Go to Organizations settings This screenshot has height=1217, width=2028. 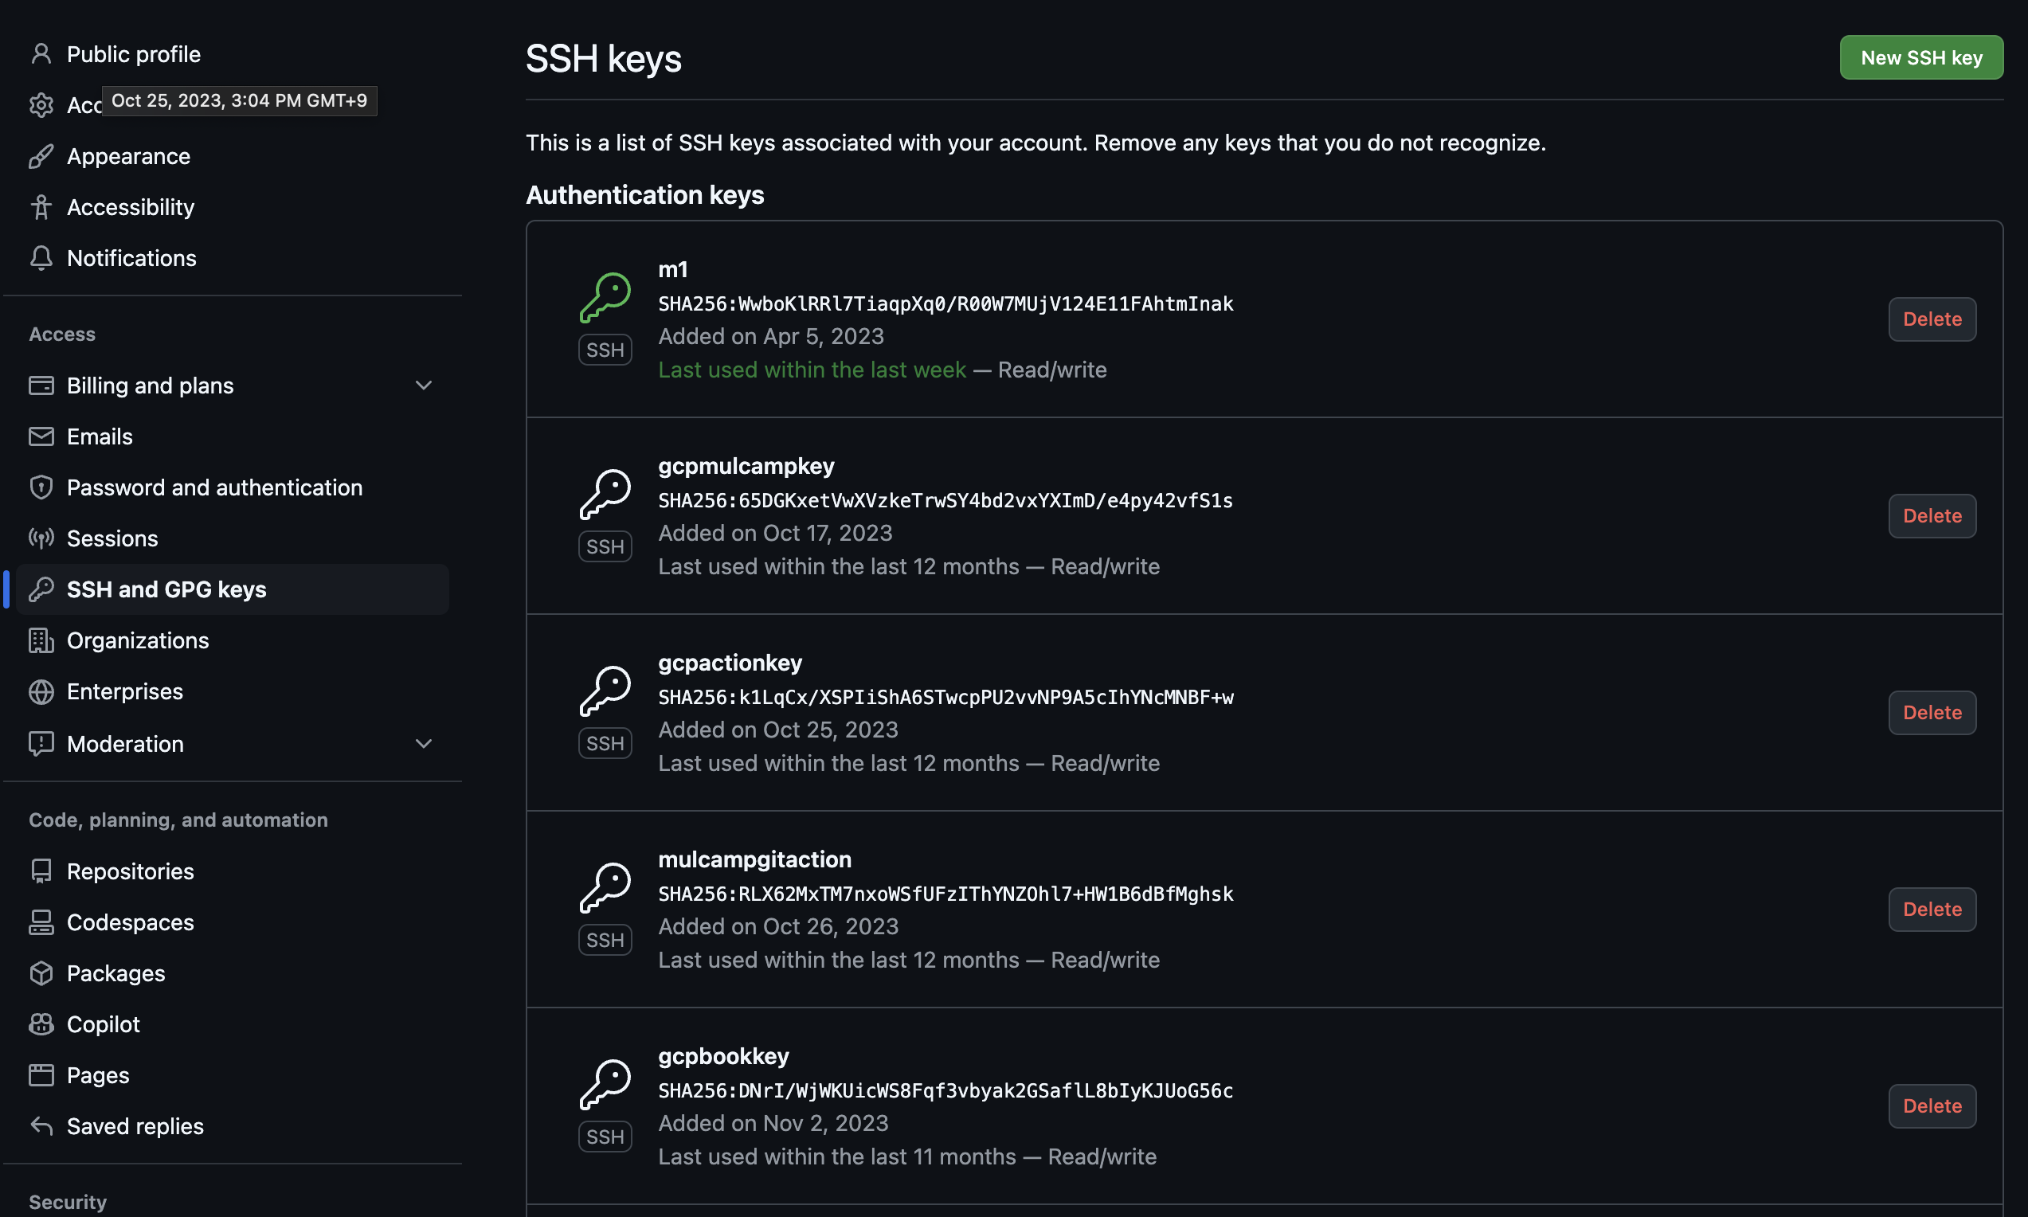(x=232, y=640)
